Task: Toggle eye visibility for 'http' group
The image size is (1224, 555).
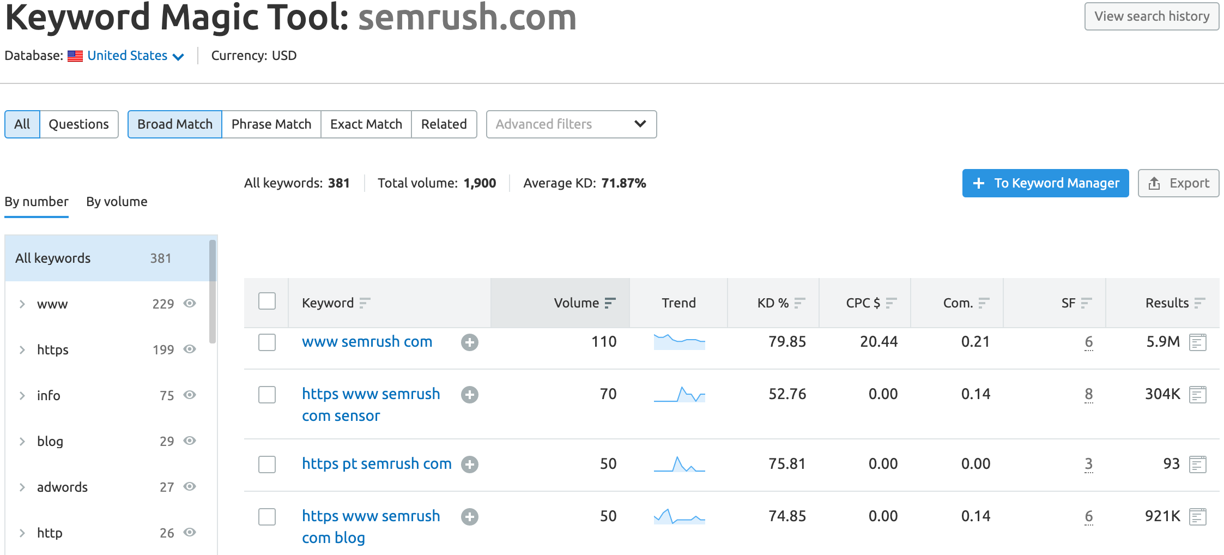Action: click(190, 532)
